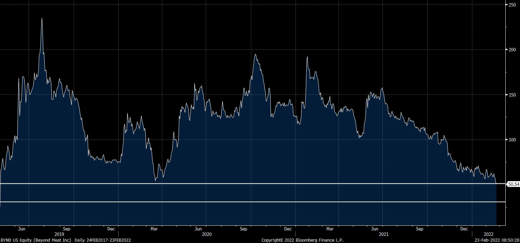Viewport: 520px width, 243px height.
Task: Click the highest price peak in 2019
Action: 42,18
